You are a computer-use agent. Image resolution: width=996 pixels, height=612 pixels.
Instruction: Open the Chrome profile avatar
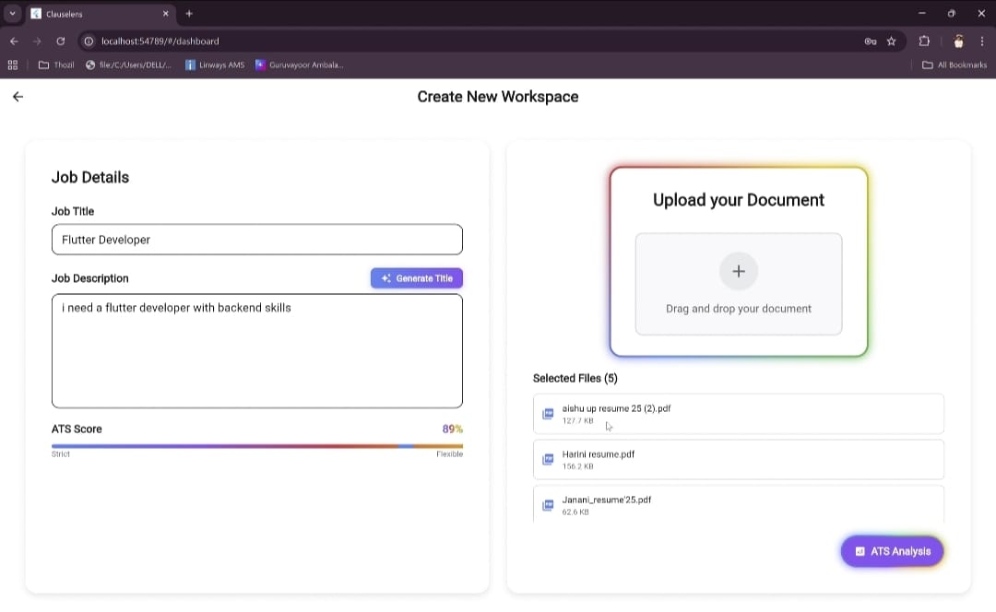point(958,41)
